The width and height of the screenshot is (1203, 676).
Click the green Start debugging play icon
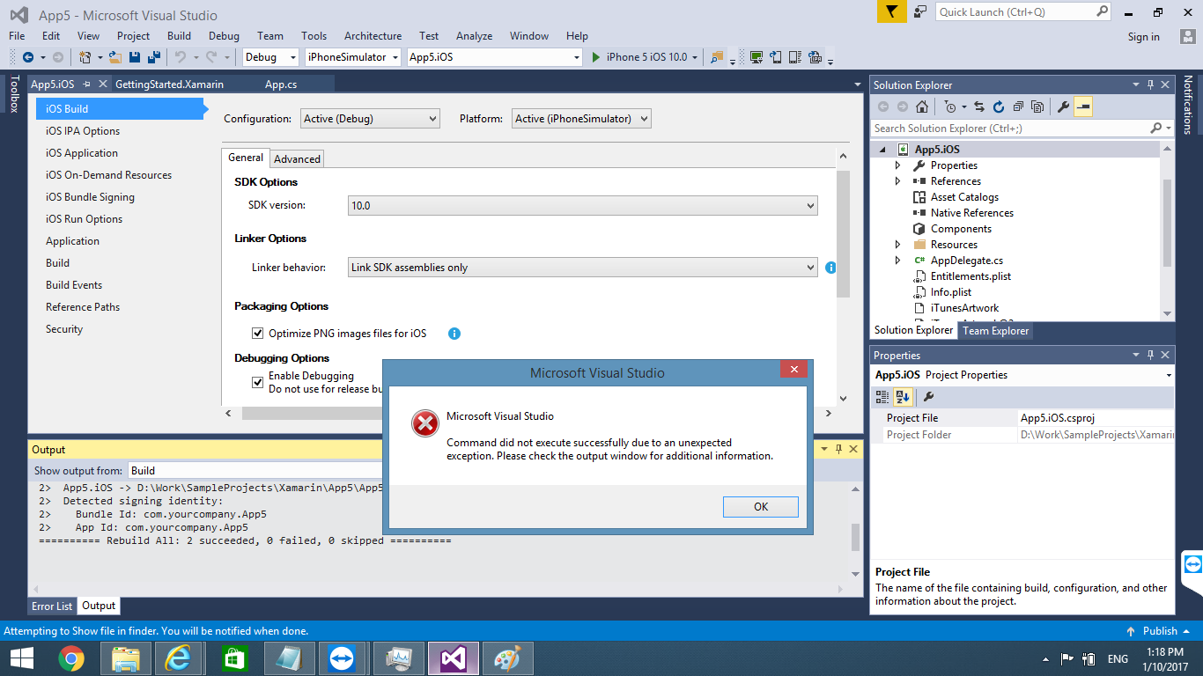tap(596, 57)
